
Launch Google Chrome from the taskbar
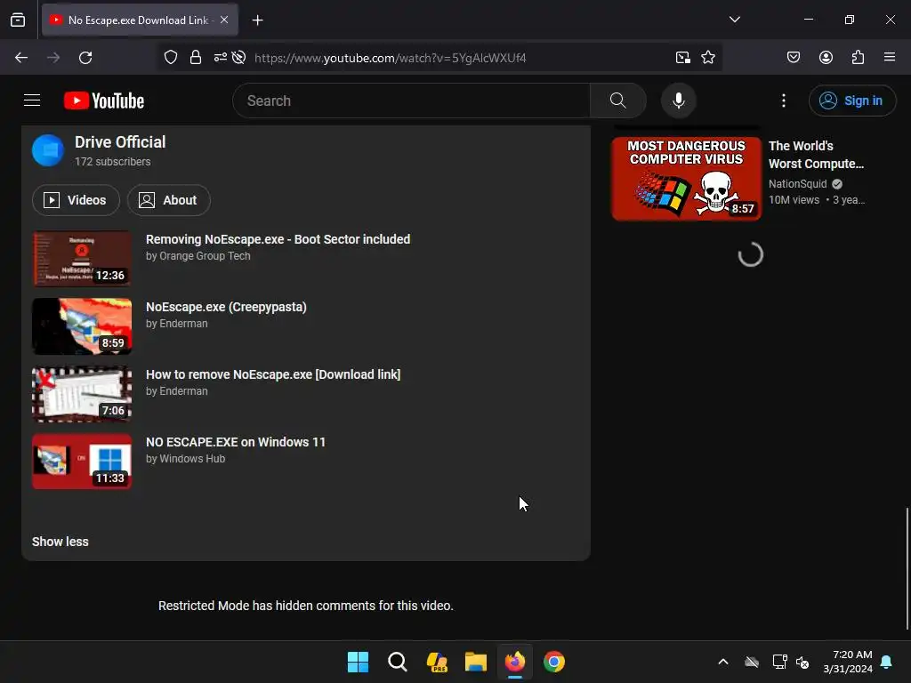(554, 662)
